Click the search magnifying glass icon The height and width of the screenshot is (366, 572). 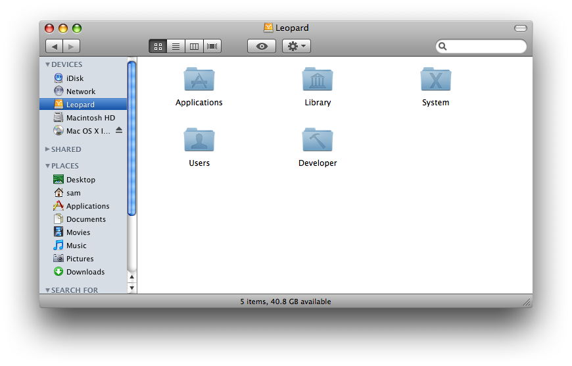click(442, 46)
